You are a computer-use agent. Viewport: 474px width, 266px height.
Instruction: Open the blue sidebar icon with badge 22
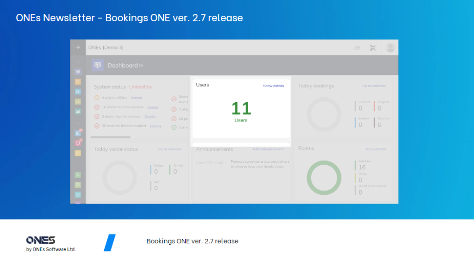[x=78, y=133]
